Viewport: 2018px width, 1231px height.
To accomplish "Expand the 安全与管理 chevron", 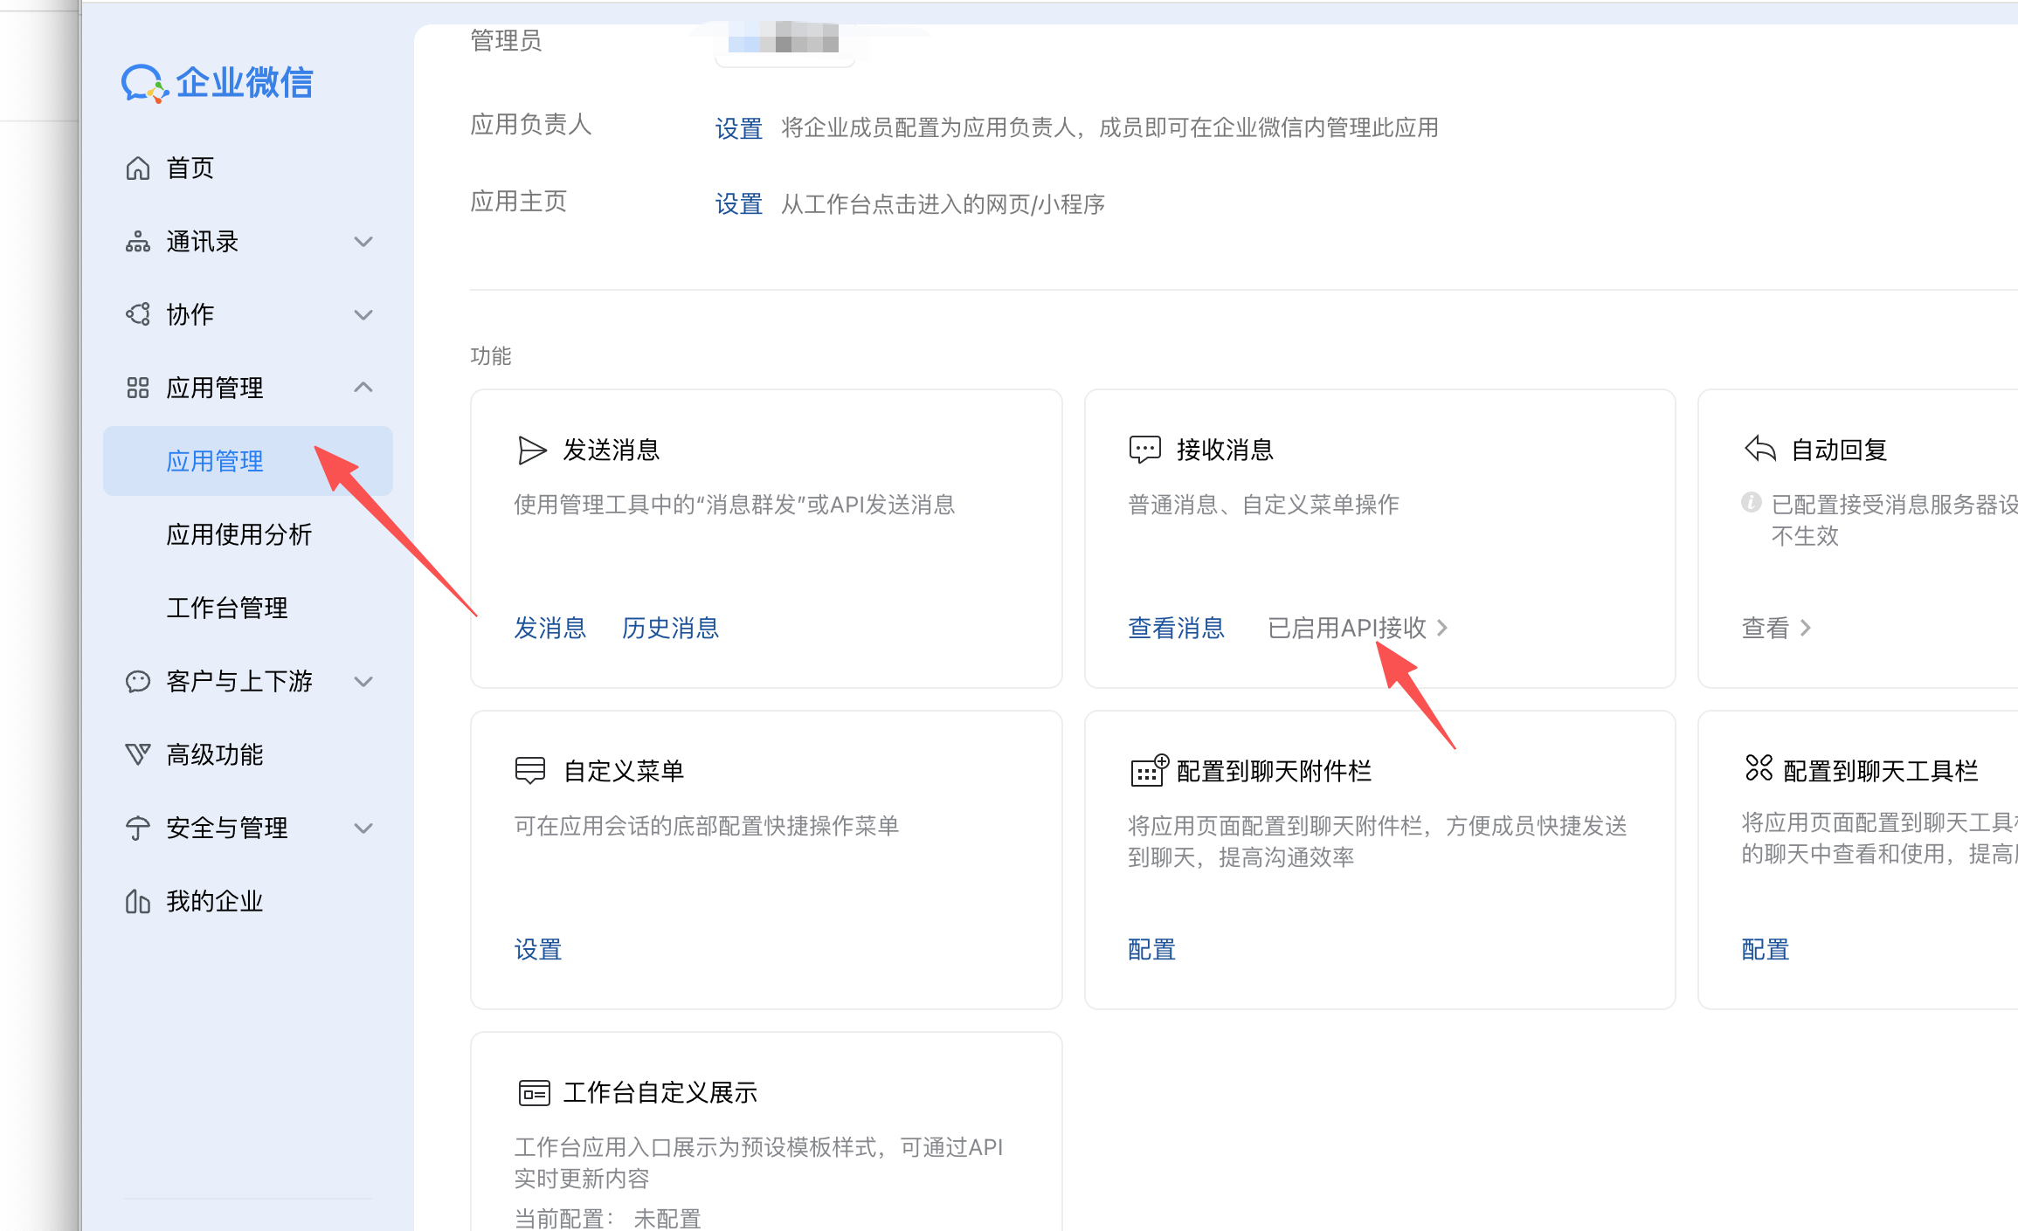I will point(363,828).
